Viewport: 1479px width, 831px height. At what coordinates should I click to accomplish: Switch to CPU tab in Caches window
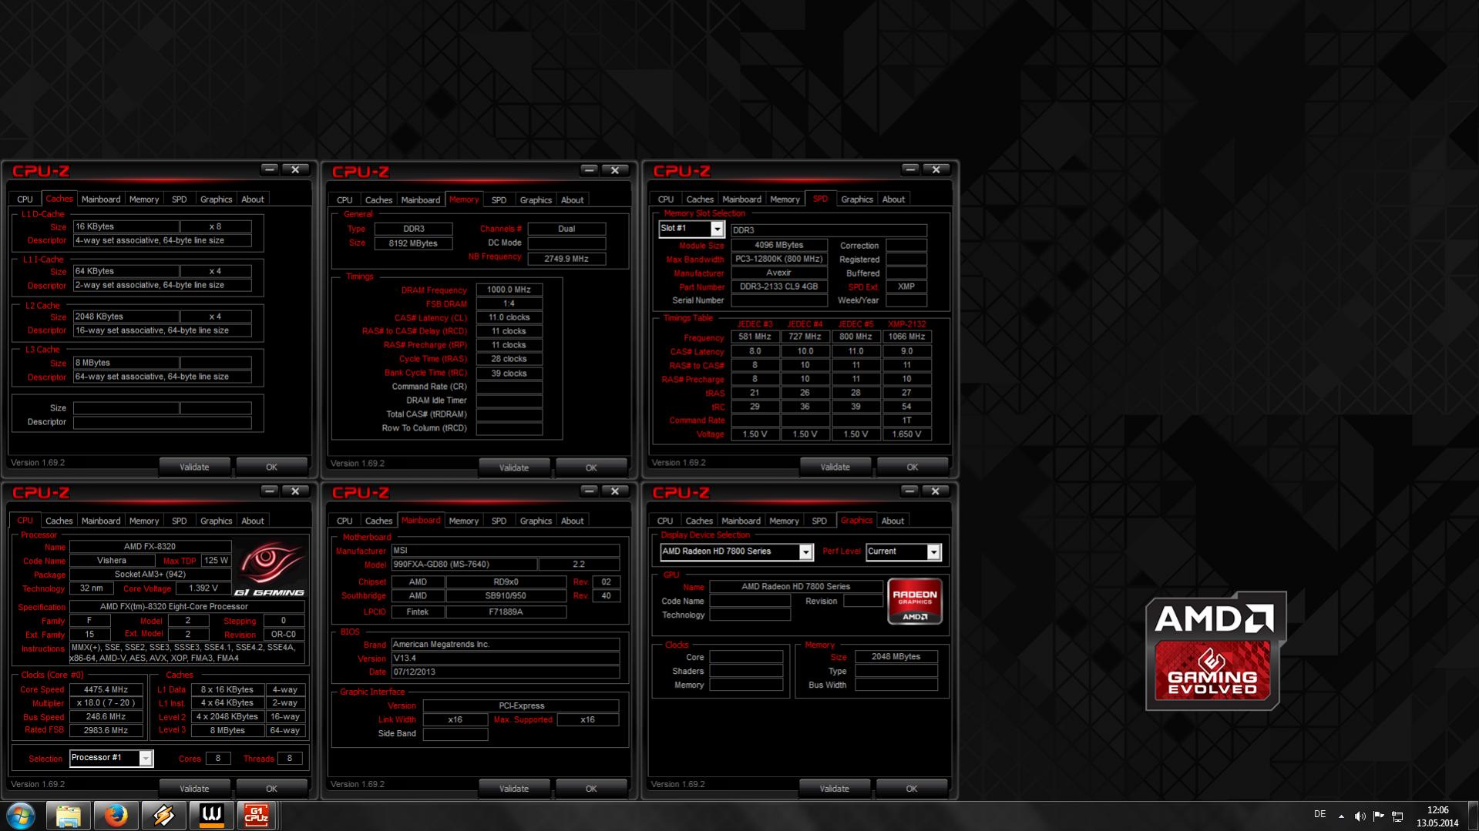[x=25, y=199]
